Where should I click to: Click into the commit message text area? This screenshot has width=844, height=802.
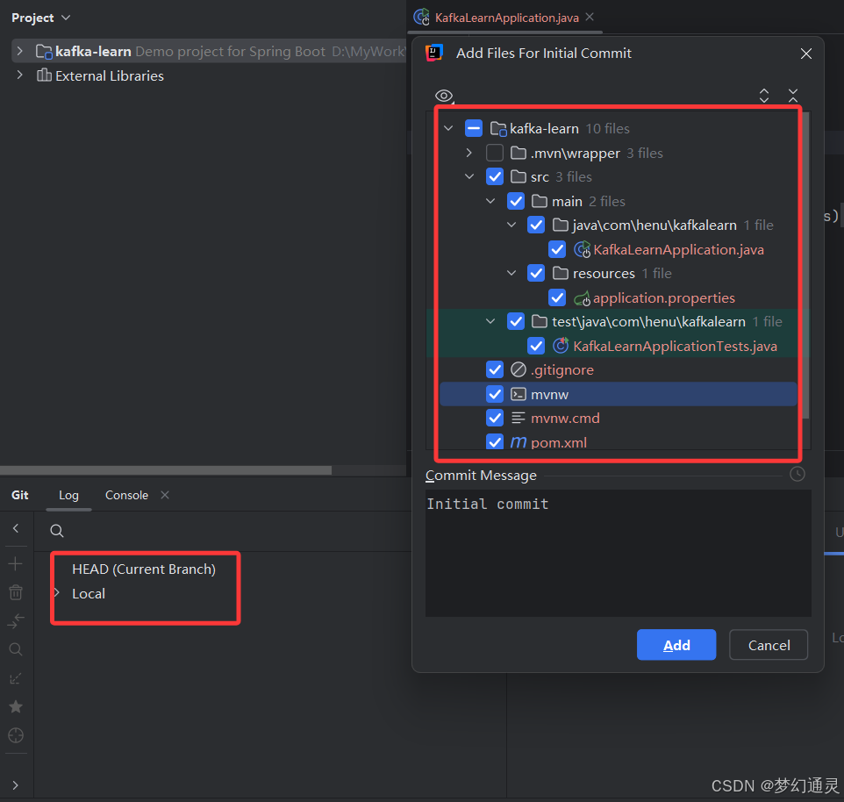[618, 553]
